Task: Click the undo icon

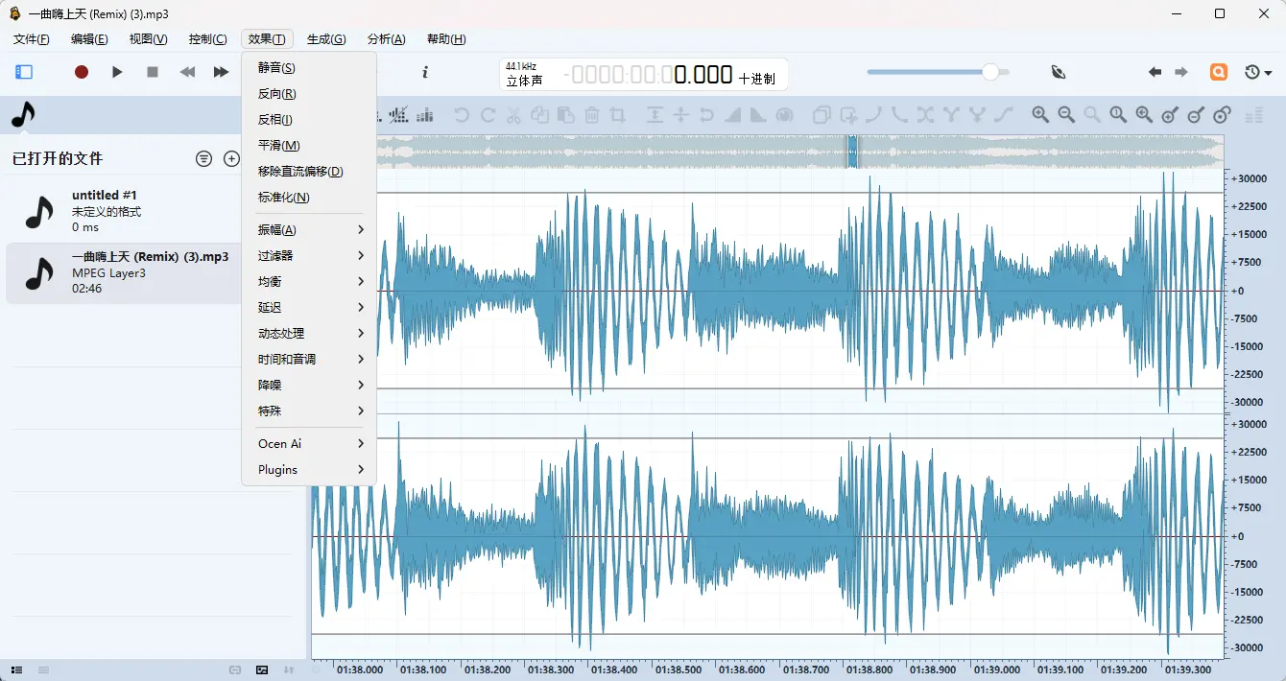Action: (462, 115)
